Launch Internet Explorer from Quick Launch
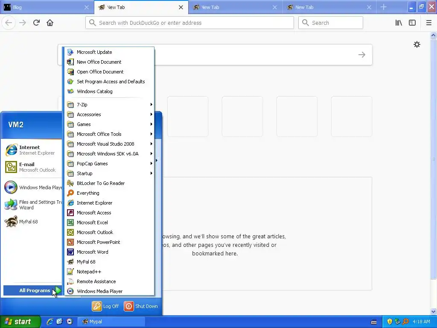437x328 pixels. click(x=50, y=322)
